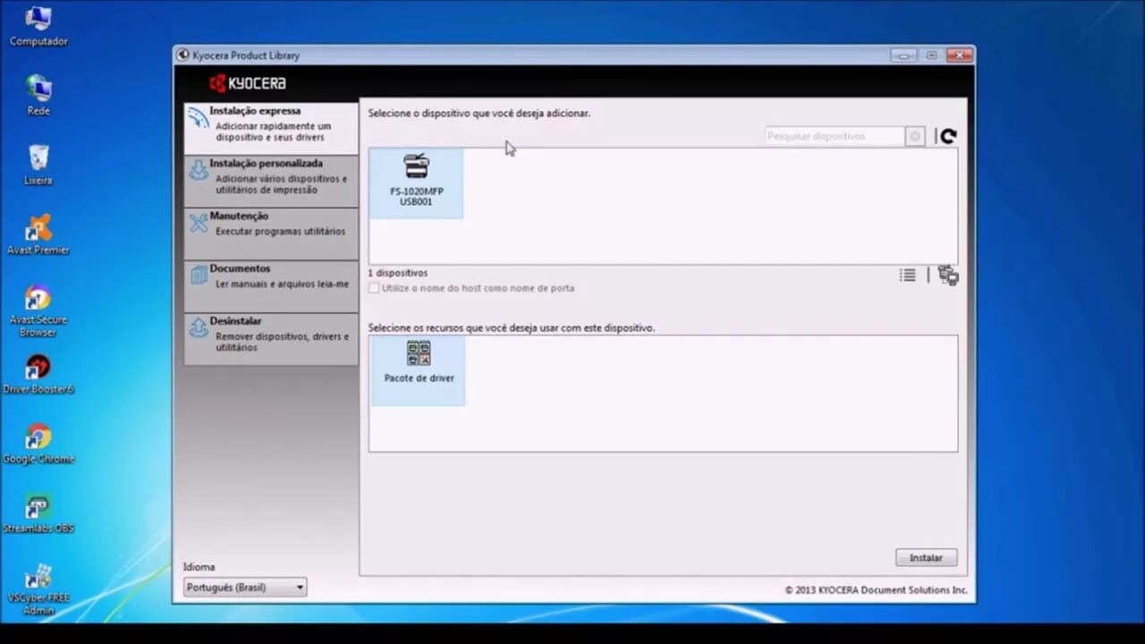Select the Pacote de driver feature
1145x644 pixels.
pyautogui.click(x=418, y=370)
